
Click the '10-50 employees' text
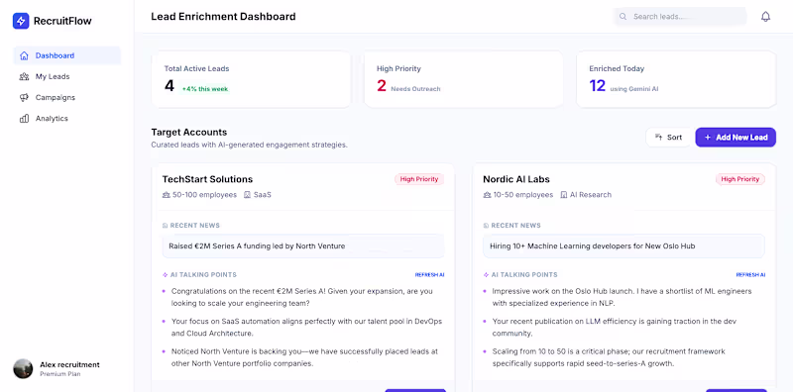click(x=523, y=194)
